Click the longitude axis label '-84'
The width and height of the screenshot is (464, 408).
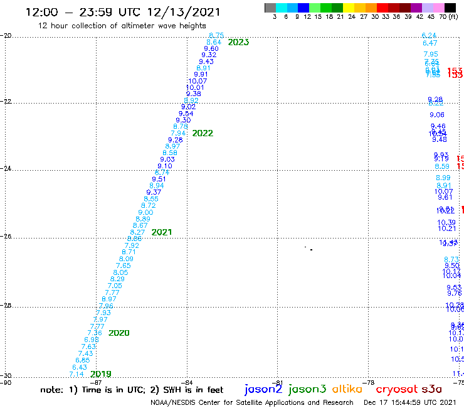tap(187, 382)
